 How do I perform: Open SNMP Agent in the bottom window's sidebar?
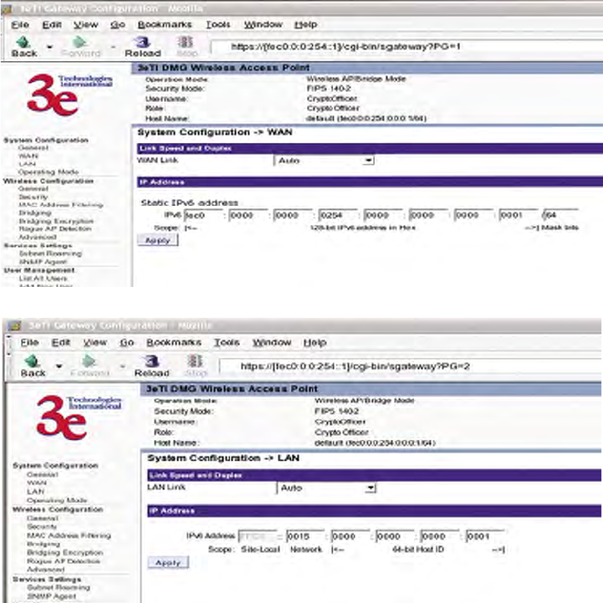52,596
